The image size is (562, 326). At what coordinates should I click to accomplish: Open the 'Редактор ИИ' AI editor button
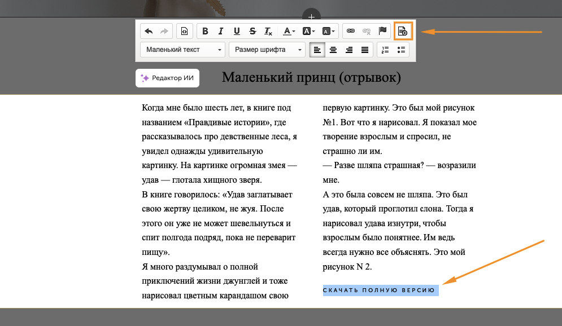[x=168, y=78]
